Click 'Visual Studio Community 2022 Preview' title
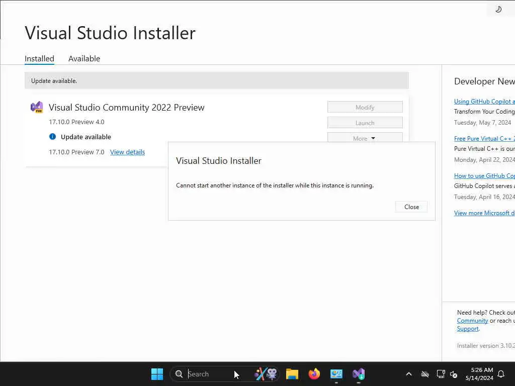 pyautogui.click(x=126, y=108)
